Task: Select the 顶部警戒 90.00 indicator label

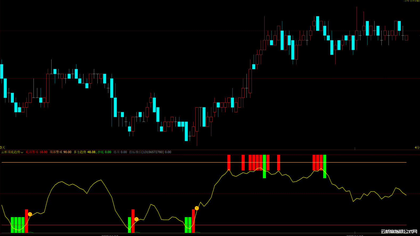Action: coord(60,152)
